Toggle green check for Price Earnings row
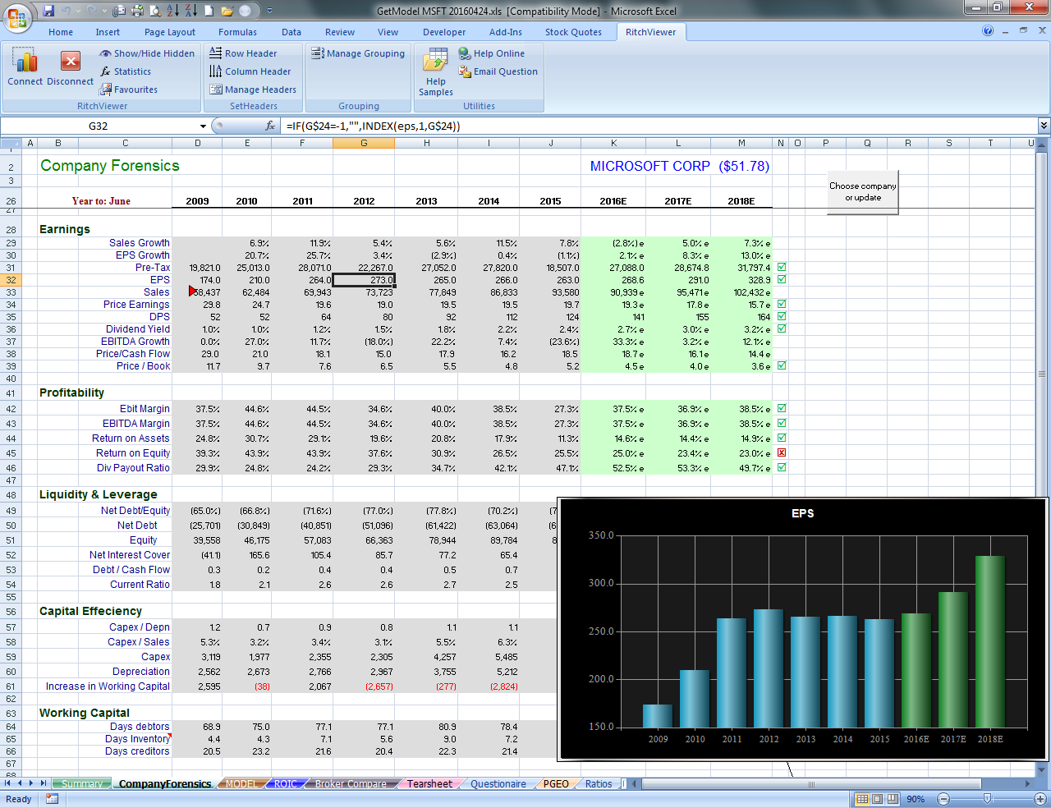Image resolution: width=1051 pixels, height=808 pixels. pos(782,304)
